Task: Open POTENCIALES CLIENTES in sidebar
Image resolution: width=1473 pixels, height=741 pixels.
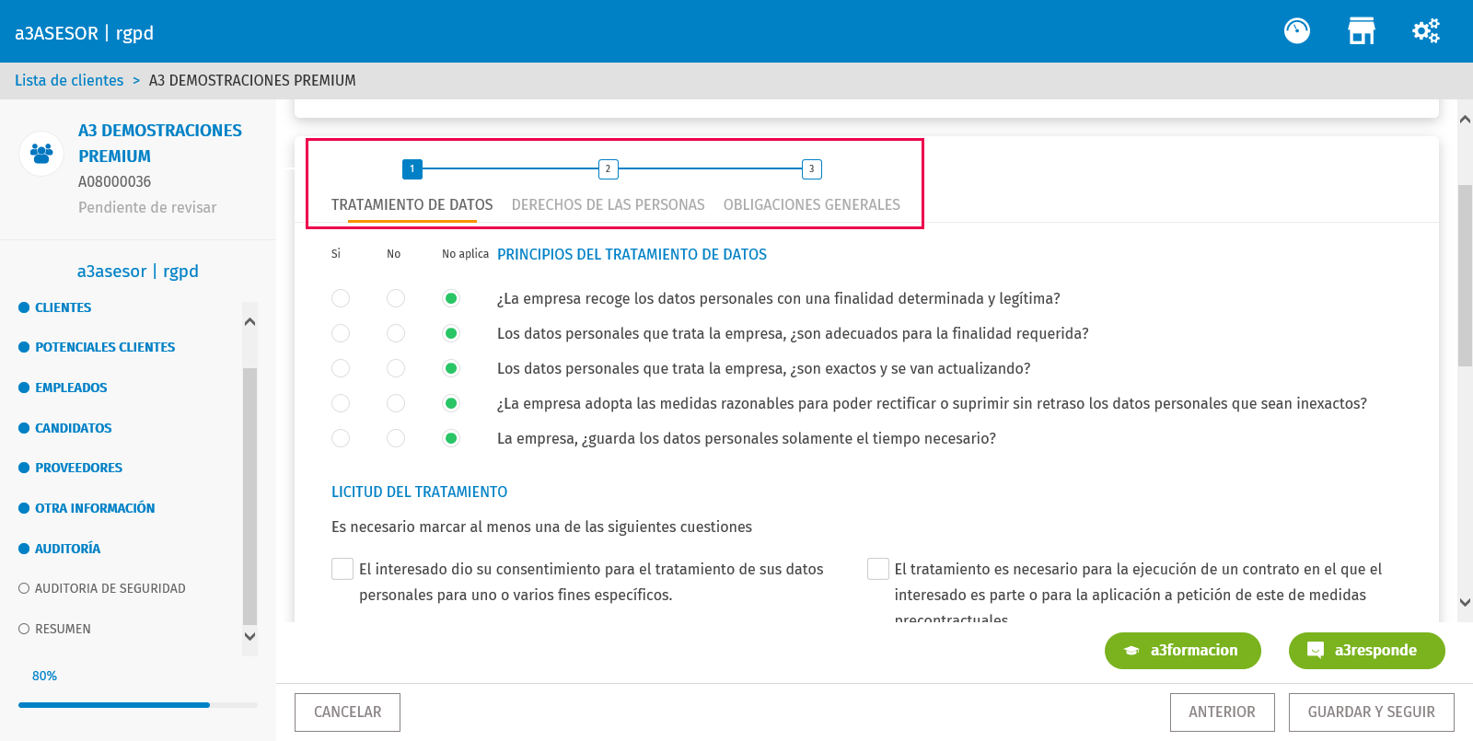Action: click(105, 347)
